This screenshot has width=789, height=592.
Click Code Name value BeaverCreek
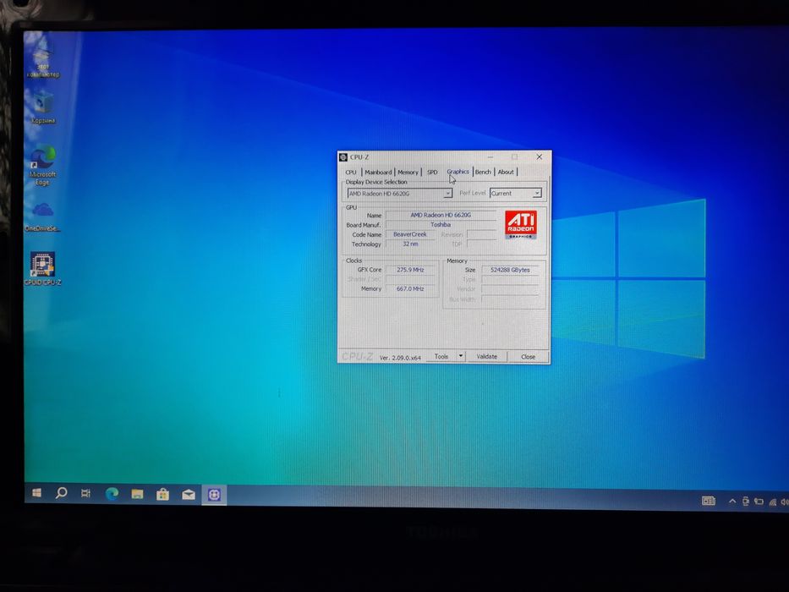[x=410, y=234]
